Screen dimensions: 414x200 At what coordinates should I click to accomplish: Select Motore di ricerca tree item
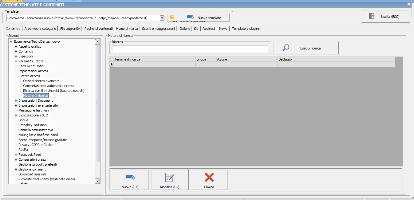(36, 96)
